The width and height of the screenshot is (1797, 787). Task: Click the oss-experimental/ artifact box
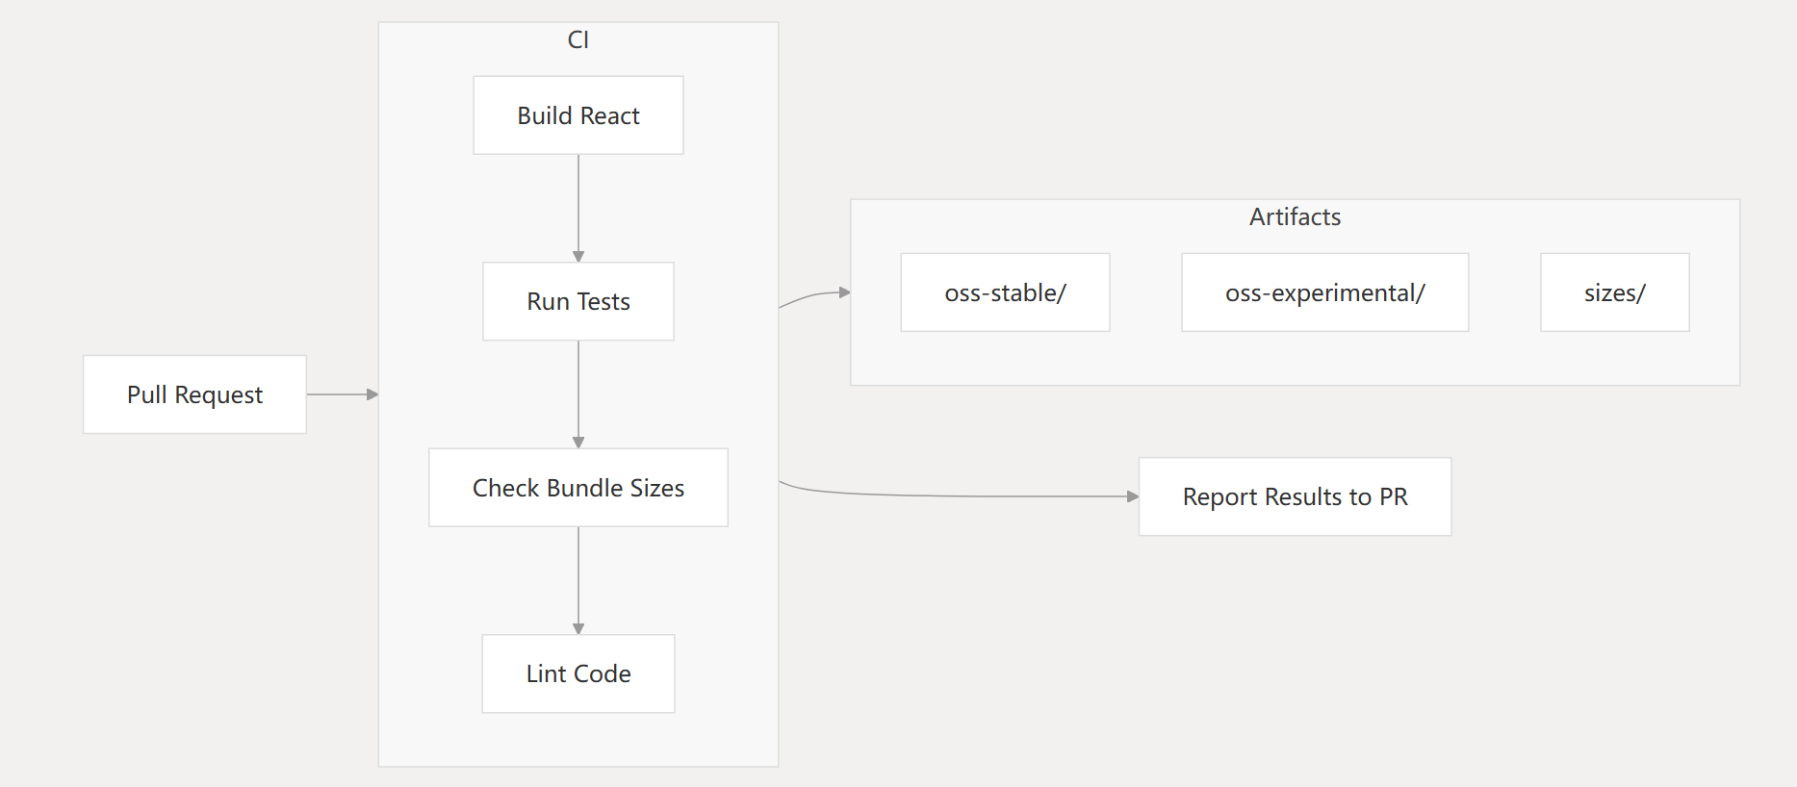(1324, 292)
